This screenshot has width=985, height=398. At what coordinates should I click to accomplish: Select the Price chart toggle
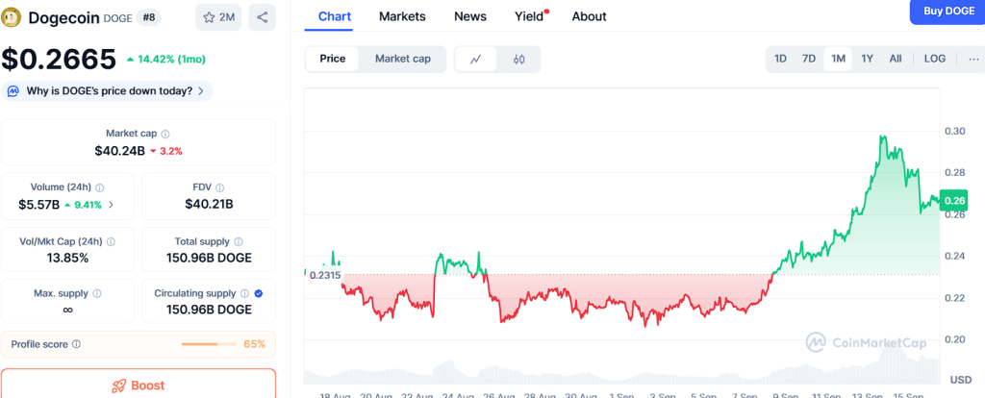point(333,59)
